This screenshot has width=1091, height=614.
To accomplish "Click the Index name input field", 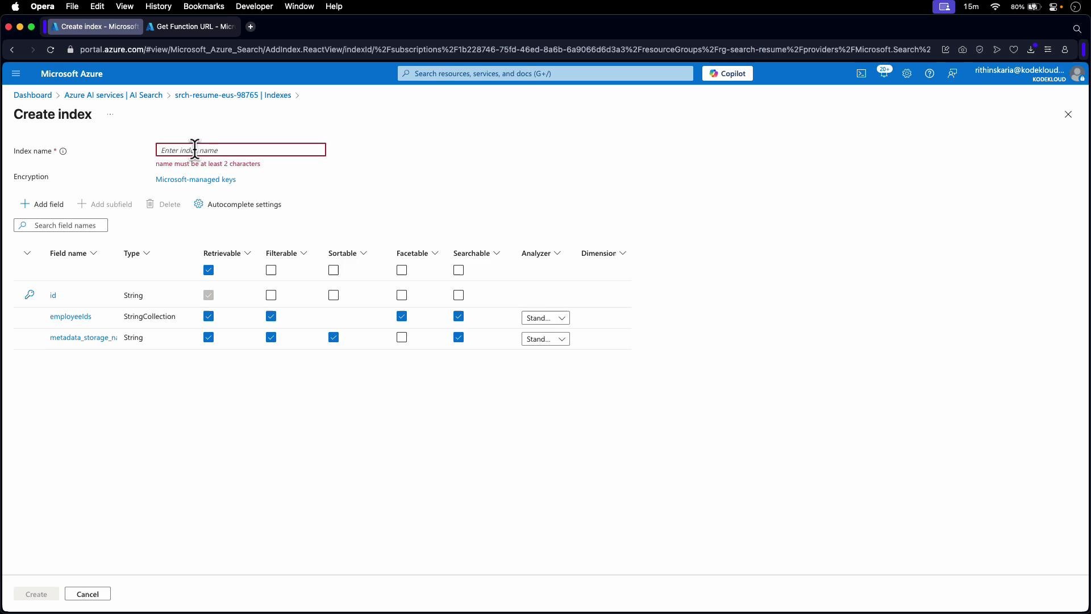I will click(241, 150).
